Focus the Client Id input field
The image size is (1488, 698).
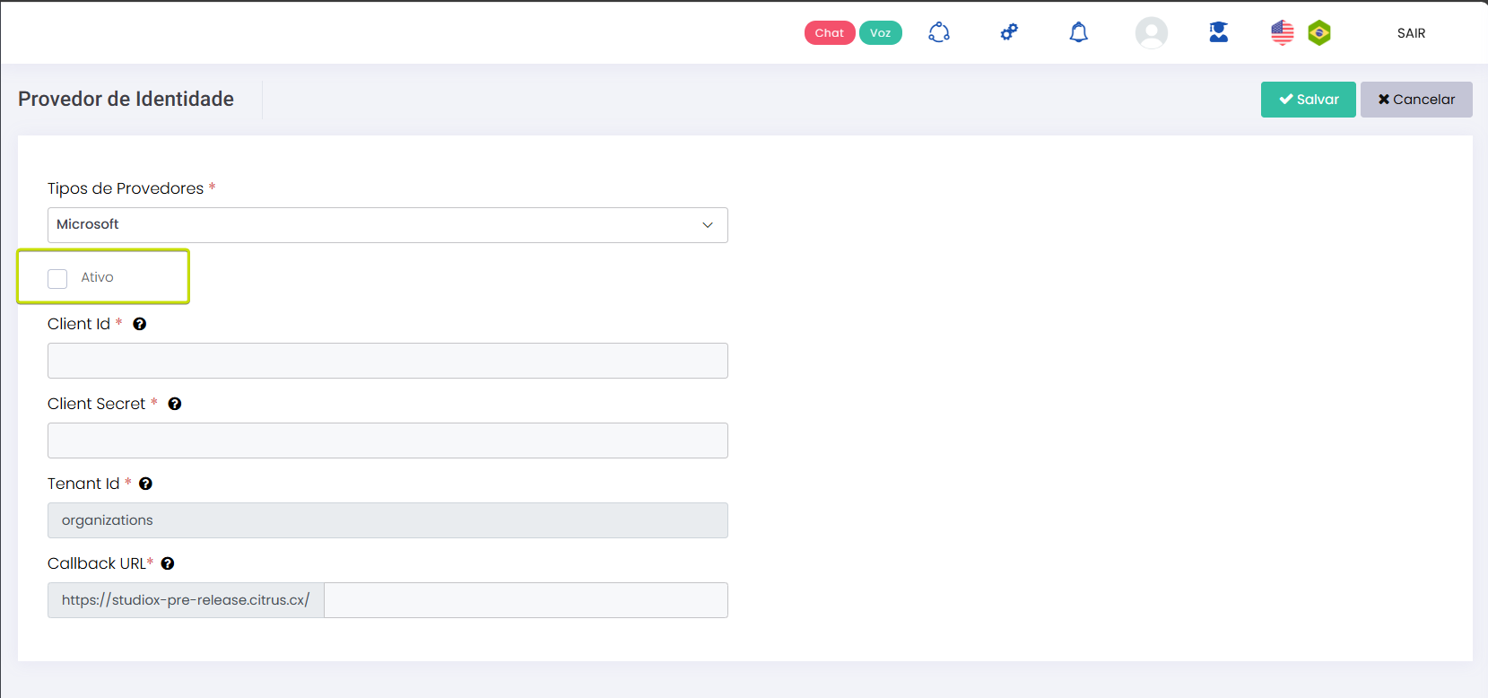coord(387,361)
